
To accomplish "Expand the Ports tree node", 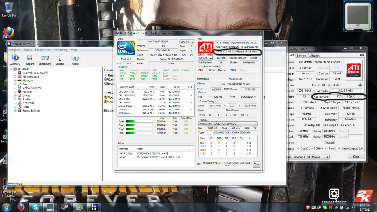I will point(15,107).
